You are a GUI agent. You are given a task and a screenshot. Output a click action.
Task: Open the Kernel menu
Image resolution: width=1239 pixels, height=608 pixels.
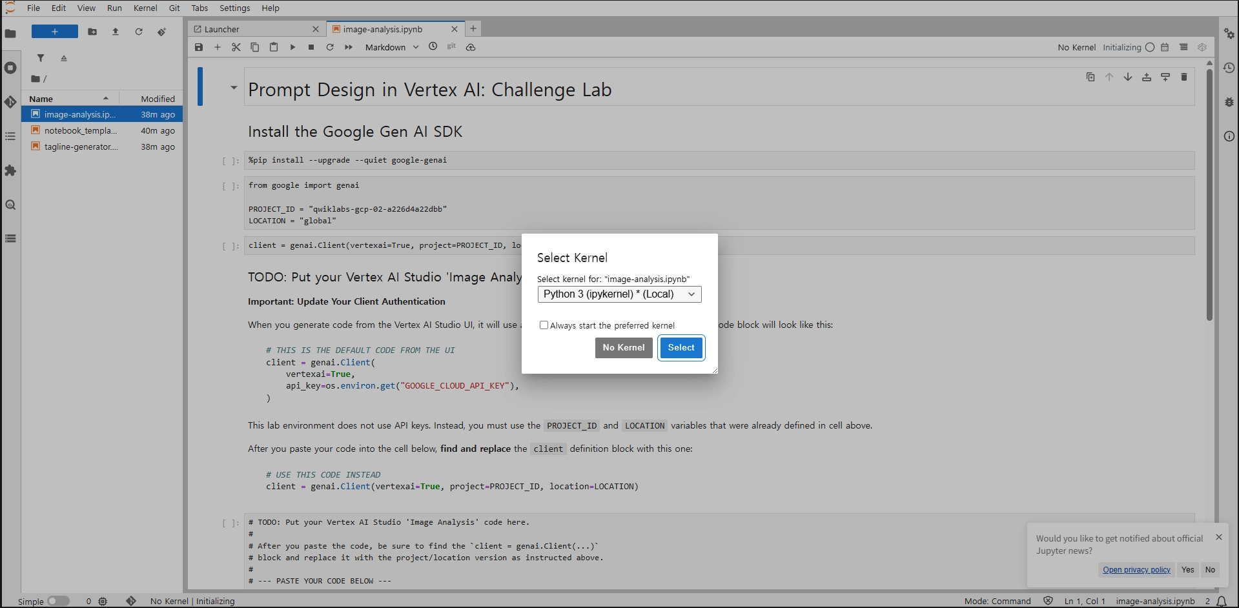coord(145,8)
